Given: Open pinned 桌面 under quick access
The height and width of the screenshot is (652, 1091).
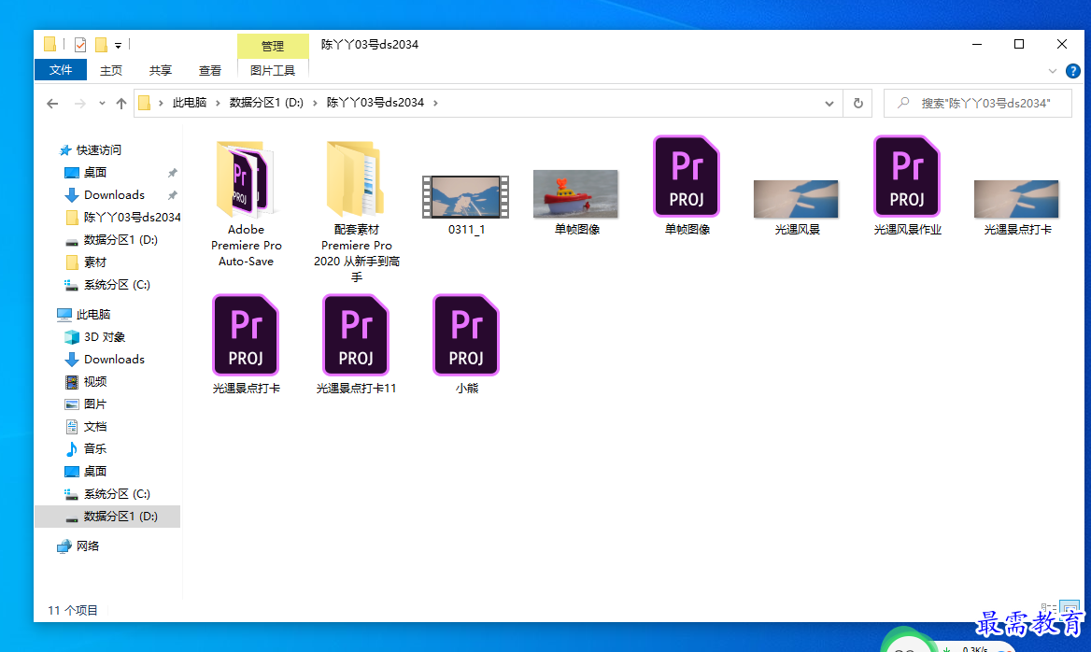Looking at the screenshot, I should (86, 172).
